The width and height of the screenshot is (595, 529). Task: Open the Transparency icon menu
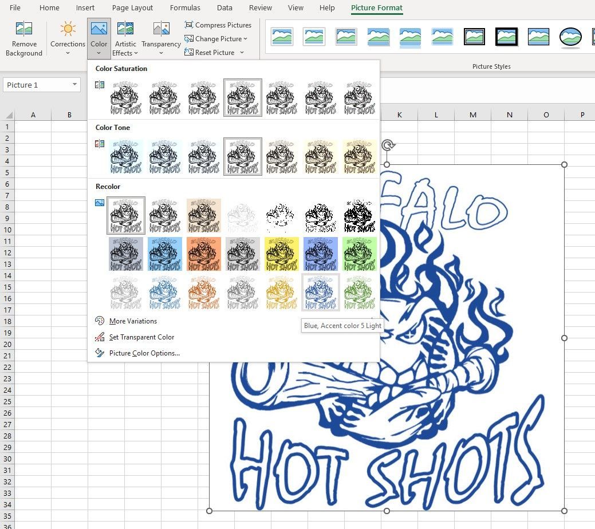[161, 29]
